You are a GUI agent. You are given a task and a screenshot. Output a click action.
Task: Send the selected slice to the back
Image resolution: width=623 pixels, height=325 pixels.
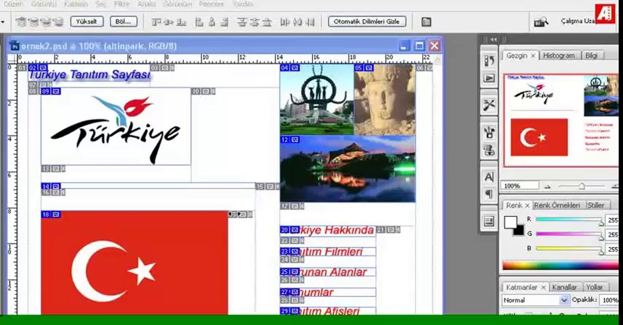coord(58,22)
